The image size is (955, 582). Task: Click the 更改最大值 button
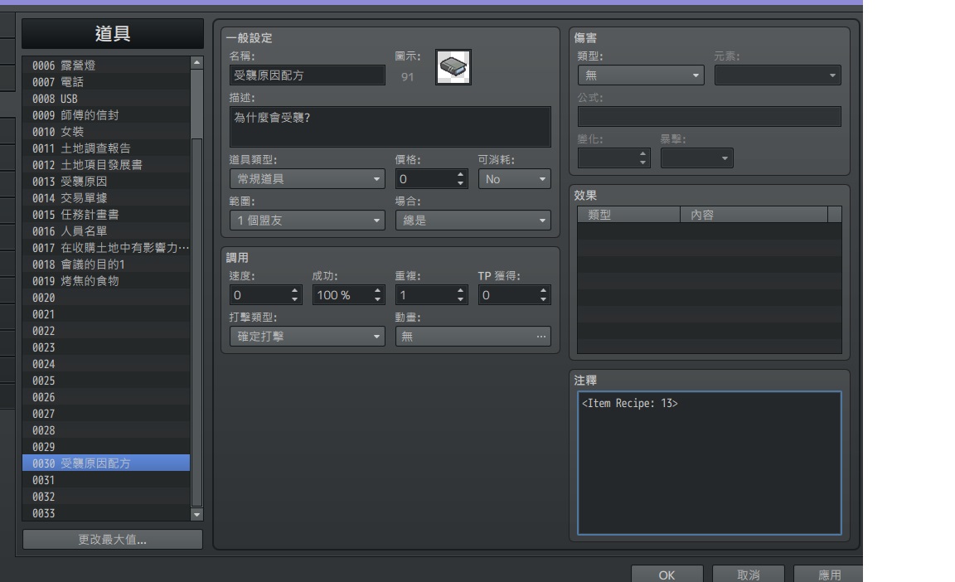tap(113, 540)
